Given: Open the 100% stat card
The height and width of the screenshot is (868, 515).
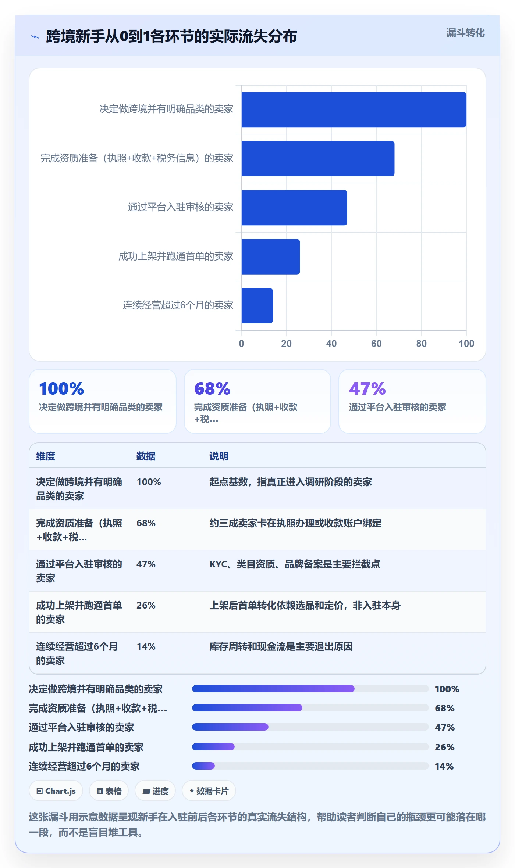Looking at the screenshot, I should [103, 401].
